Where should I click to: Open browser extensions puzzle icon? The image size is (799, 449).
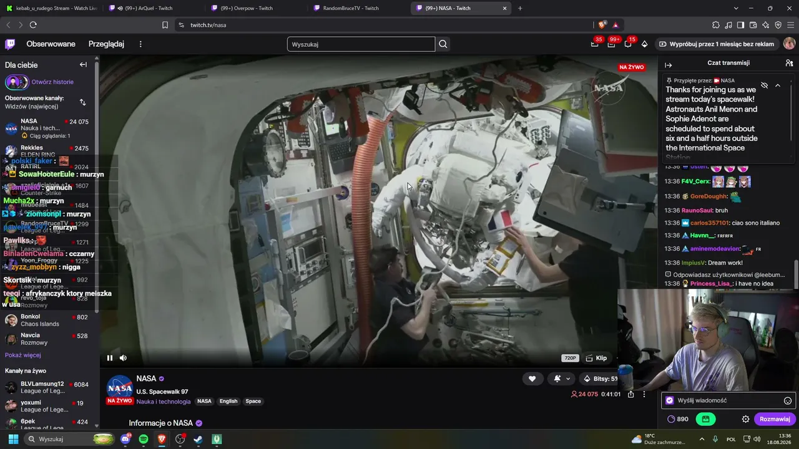(715, 25)
